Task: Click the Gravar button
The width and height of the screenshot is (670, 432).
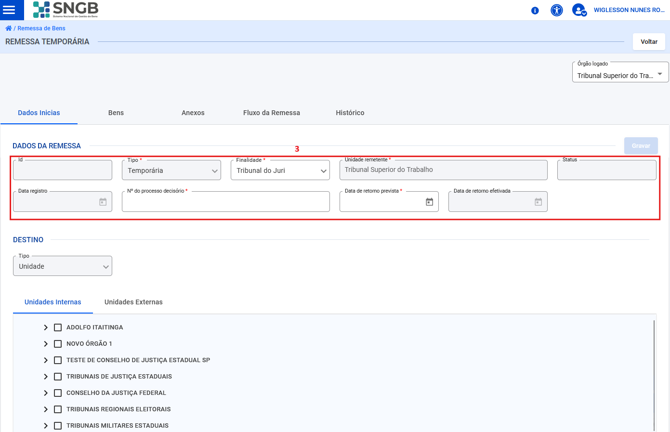Action: click(x=641, y=145)
